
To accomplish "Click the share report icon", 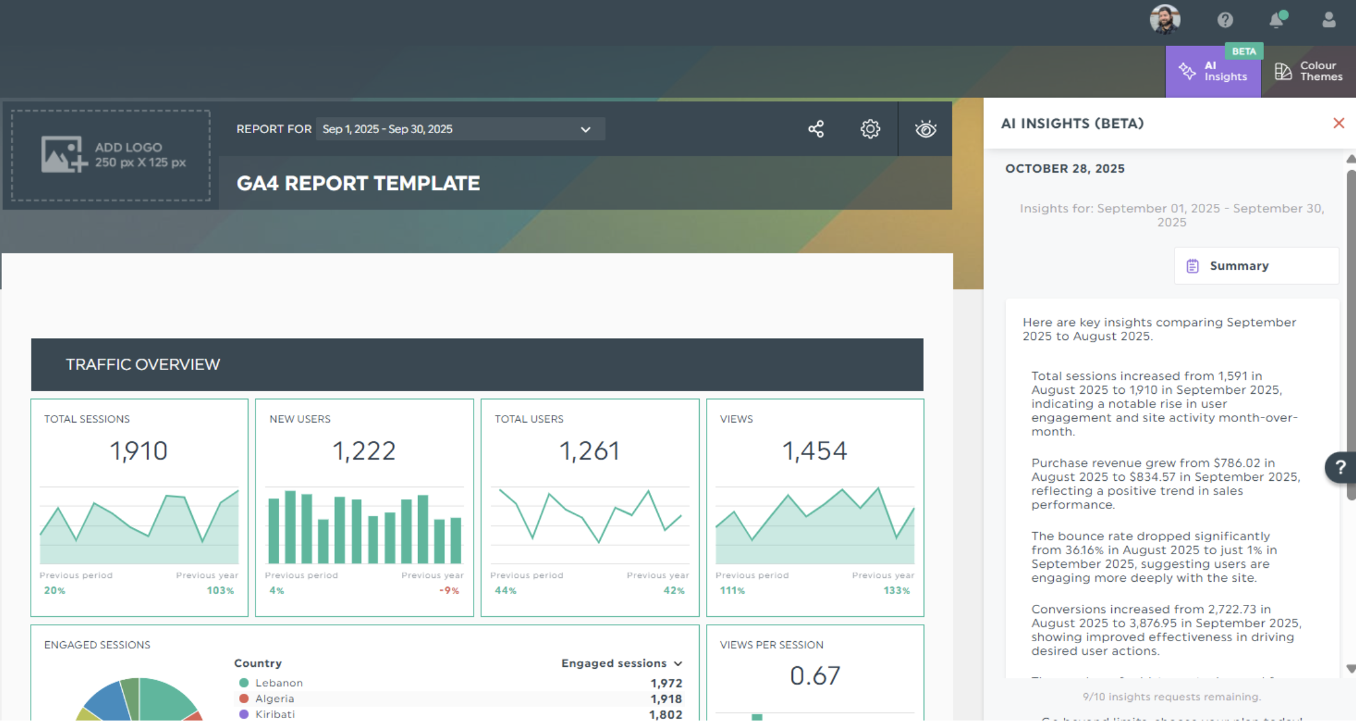I will [815, 129].
